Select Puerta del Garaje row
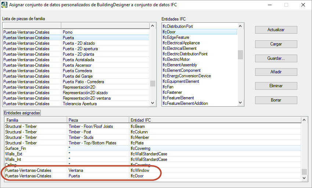Image resolution: width=312 pixels, height=188 pixels. pos(76,76)
